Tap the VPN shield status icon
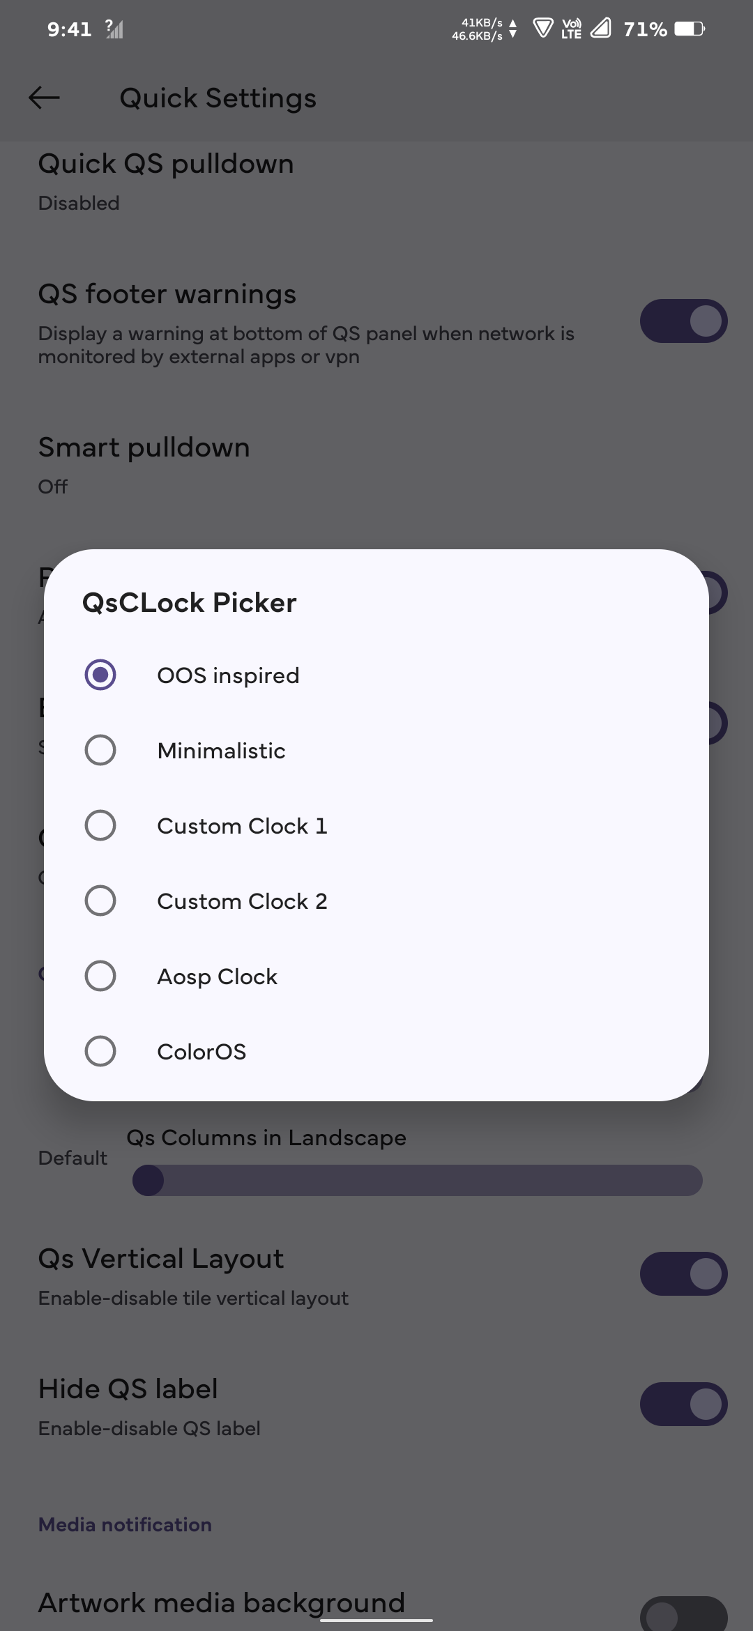753x1631 pixels. point(542,29)
